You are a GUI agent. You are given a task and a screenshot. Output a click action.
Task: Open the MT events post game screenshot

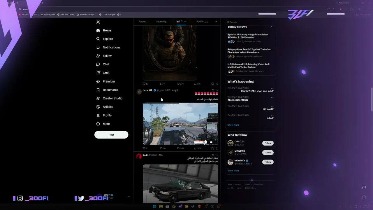click(x=180, y=124)
